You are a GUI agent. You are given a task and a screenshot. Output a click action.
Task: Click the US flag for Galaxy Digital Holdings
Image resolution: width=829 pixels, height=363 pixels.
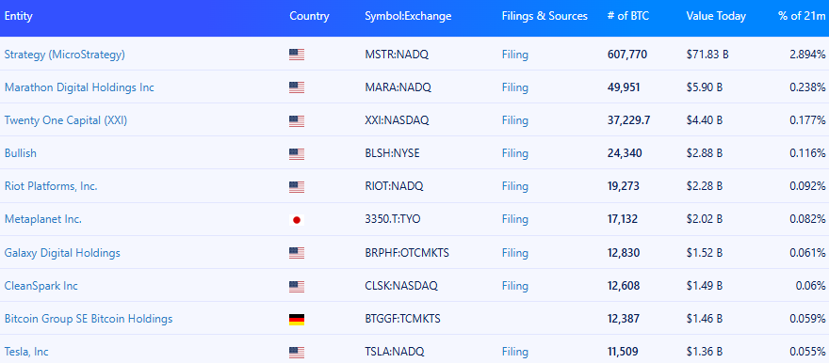click(x=297, y=253)
